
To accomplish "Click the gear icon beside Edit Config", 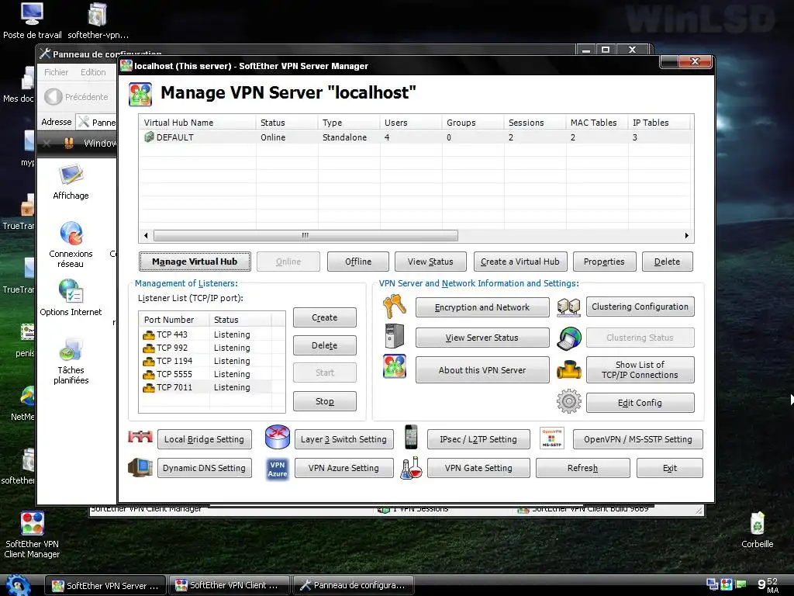I will click(568, 401).
